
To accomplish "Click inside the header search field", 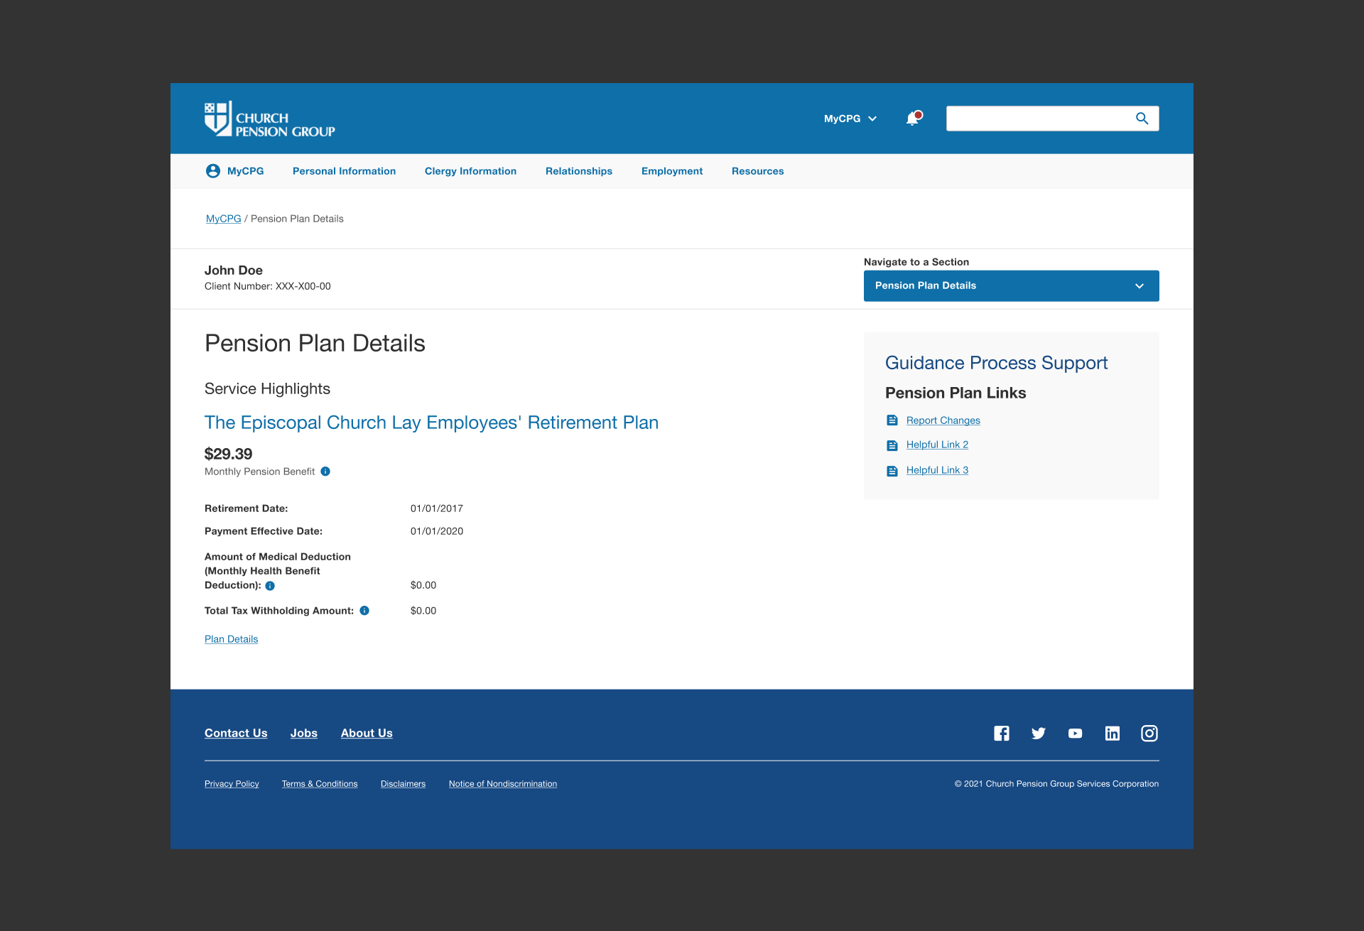I will 1037,119.
